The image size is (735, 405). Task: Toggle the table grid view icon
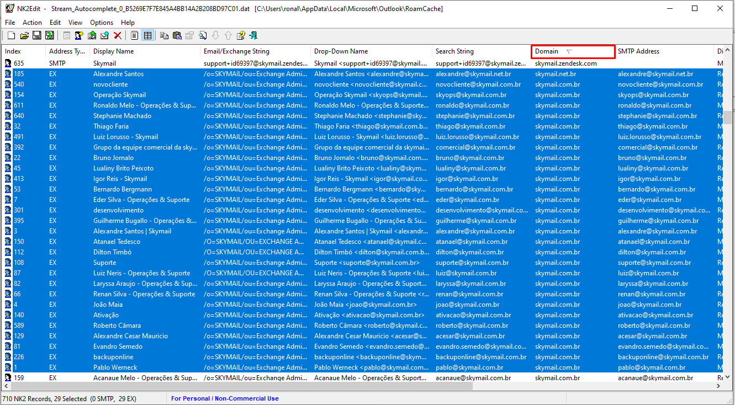point(147,36)
